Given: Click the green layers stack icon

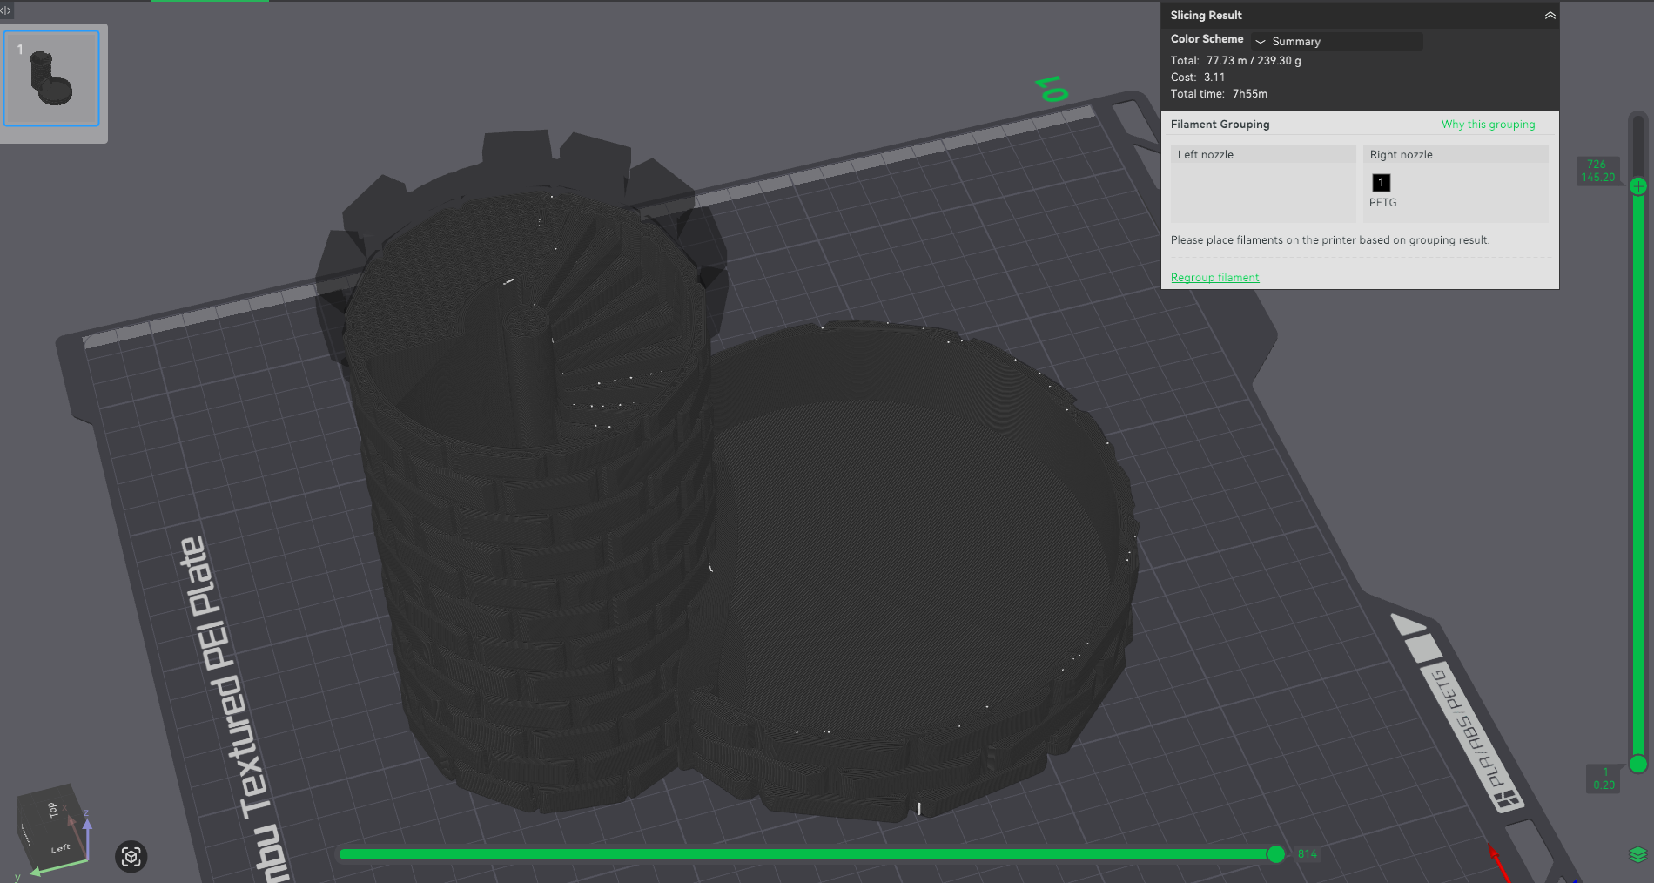Looking at the screenshot, I should [1637, 854].
